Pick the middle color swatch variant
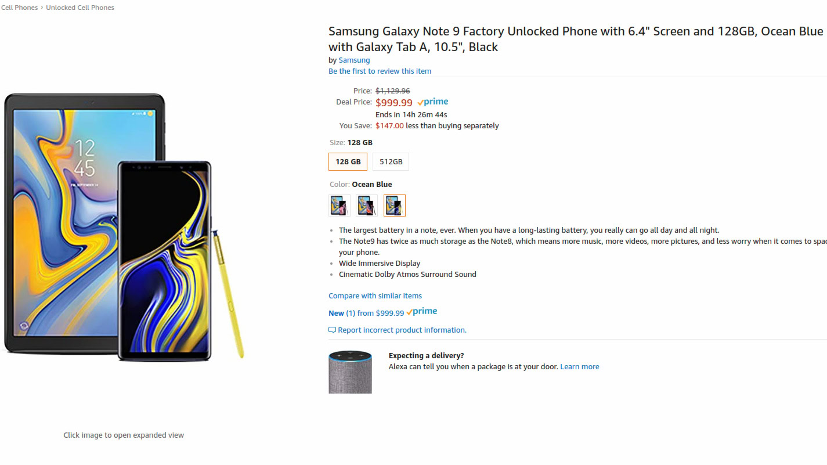This screenshot has width=827, height=465. (367, 206)
